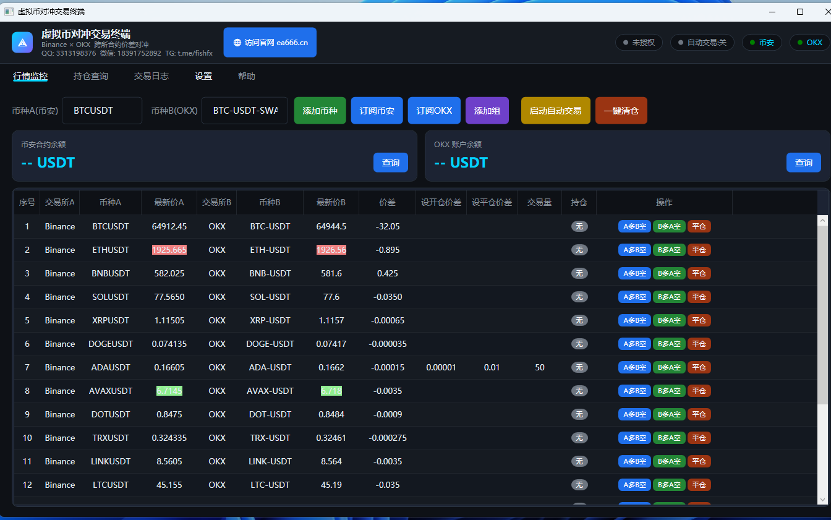The image size is (831, 520).
Task: Select the highlighted AVAXUSDT price 6.7145
Action: point(169,391)
